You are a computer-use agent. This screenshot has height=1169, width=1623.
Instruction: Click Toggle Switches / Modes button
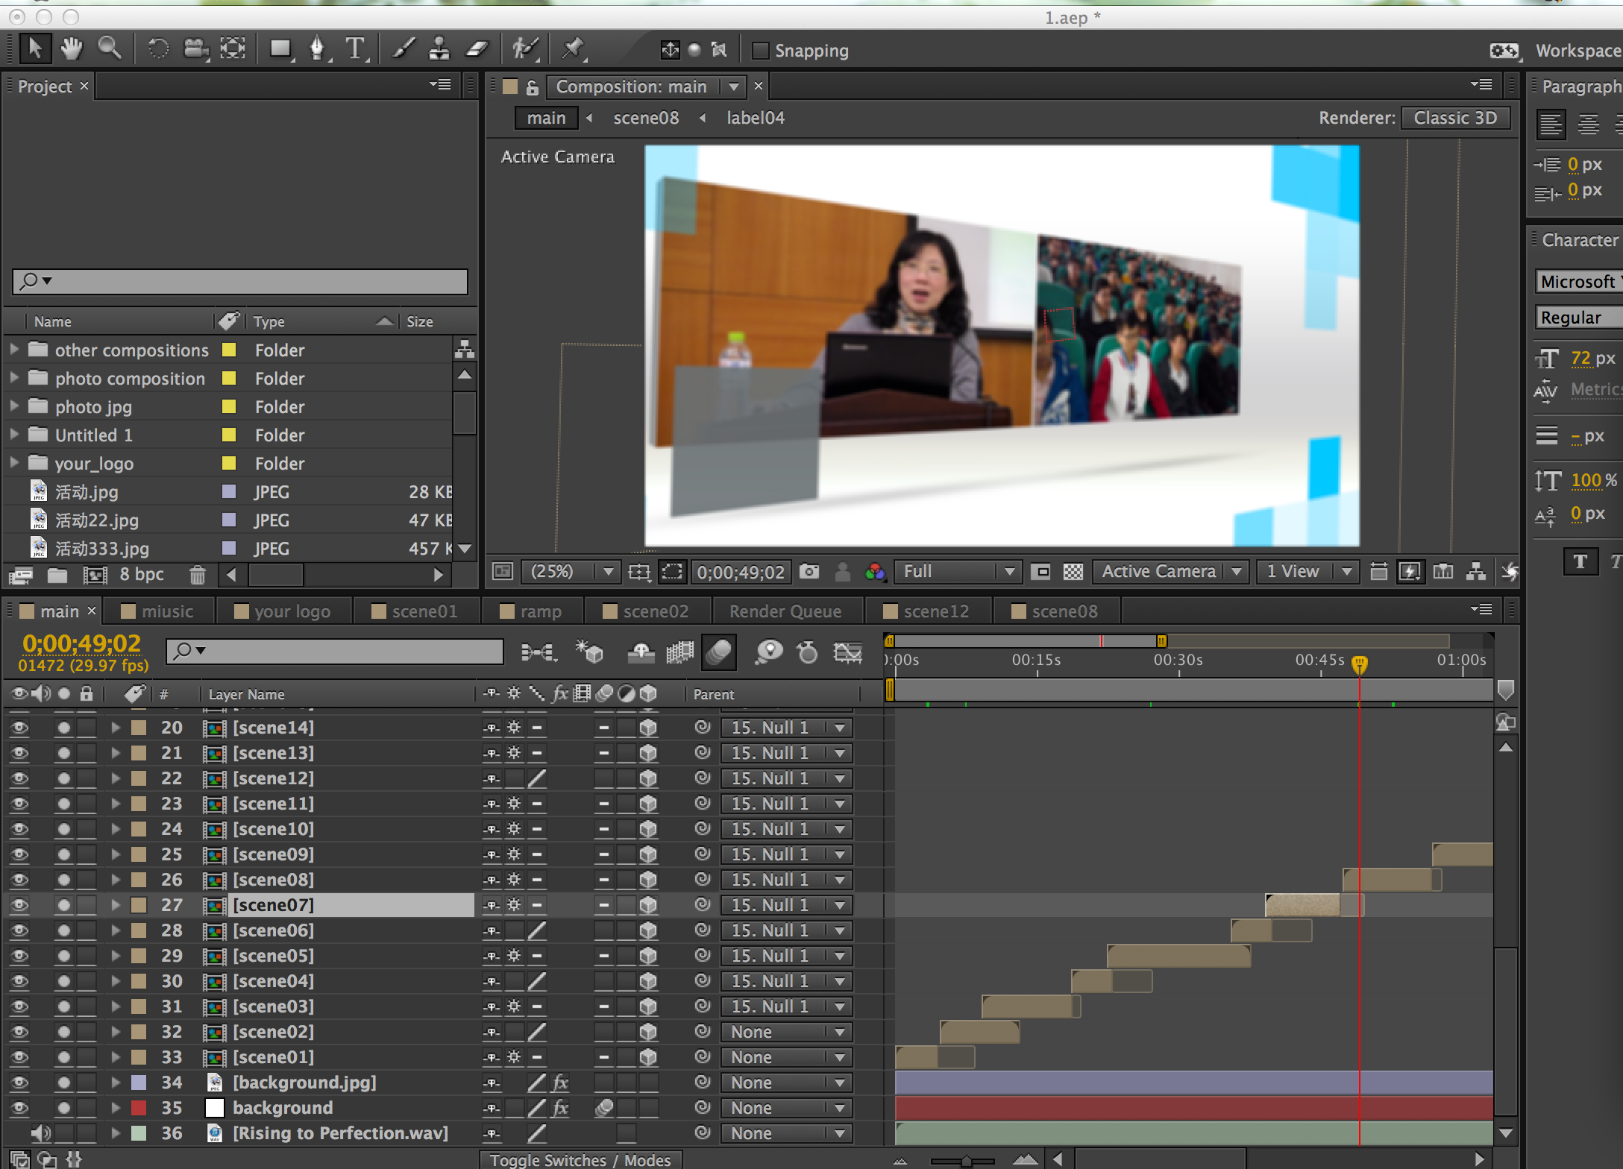pos(580,1160)
